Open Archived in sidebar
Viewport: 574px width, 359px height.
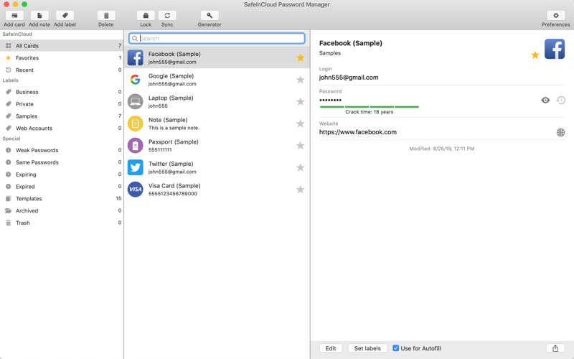[62, 210]
